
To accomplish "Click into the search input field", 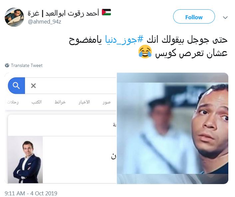I will (x=71, y=86).
